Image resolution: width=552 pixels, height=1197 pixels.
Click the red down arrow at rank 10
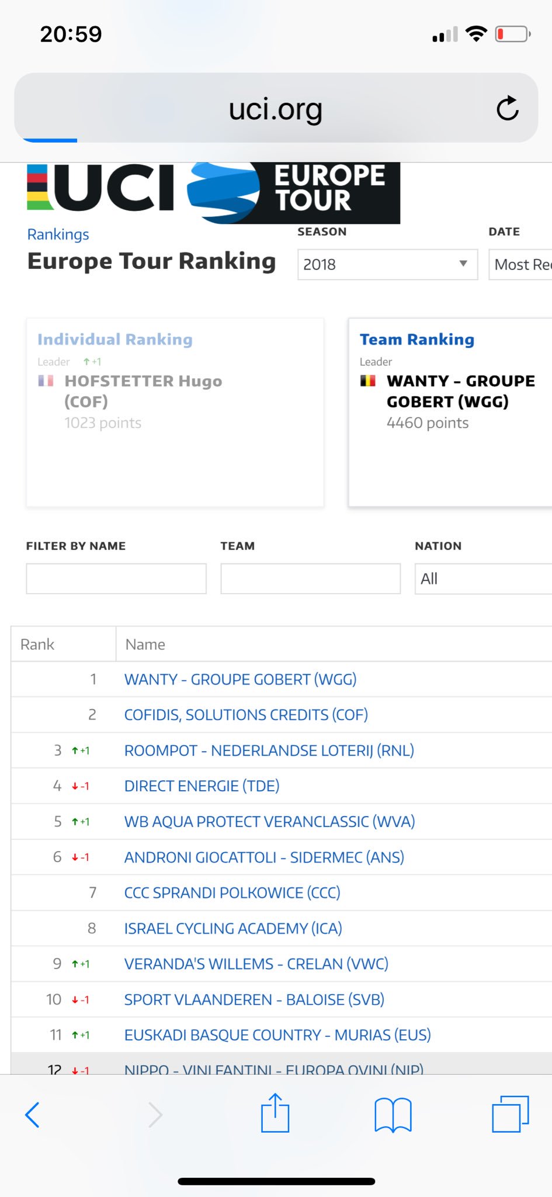coord(75,1000)
